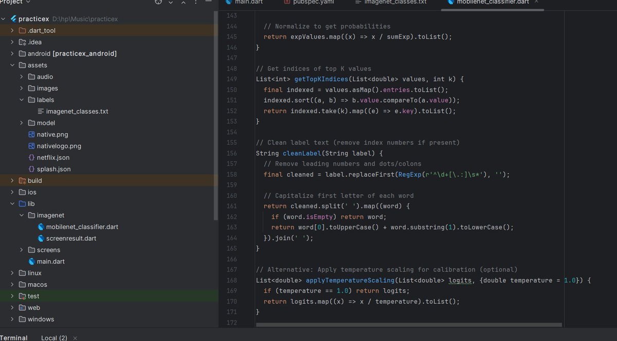The image size is (617, 341).
Task: Collapse the assets folder chevron
Action: click(x=13, y=65)
